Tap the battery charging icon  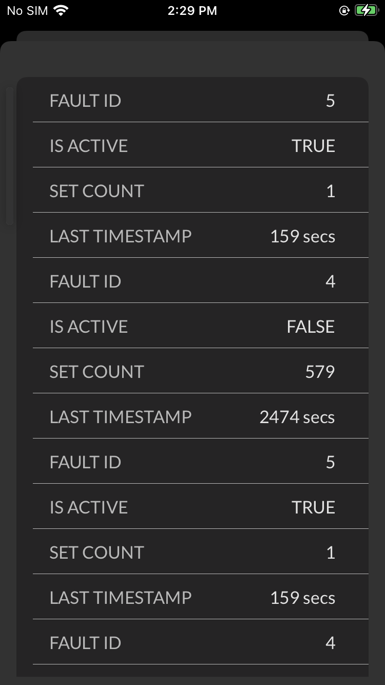(x=365, y=11)
